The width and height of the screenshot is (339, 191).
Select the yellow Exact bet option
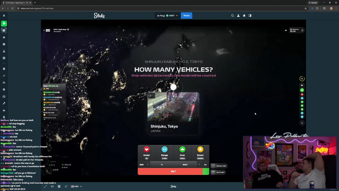pyautogui.click(x=200, y=153)
